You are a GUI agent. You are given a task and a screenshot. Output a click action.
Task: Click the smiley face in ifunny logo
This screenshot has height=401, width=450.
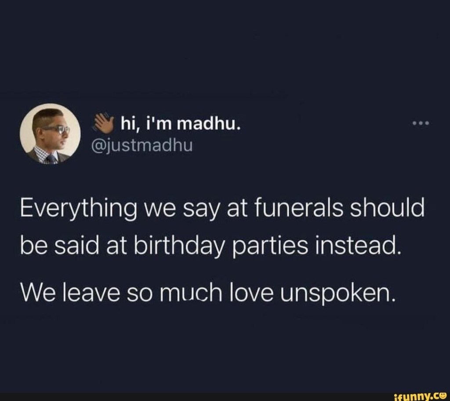tap(442, 395)
